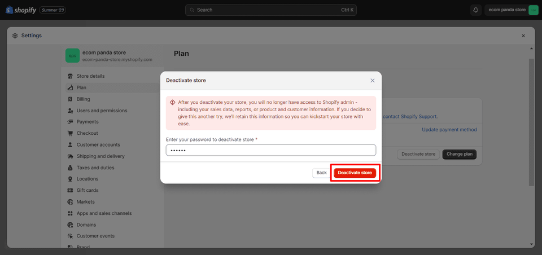Click the Shopify logo icon
Viewport: 542px width, 255px height.
click(x=9, y=10)
